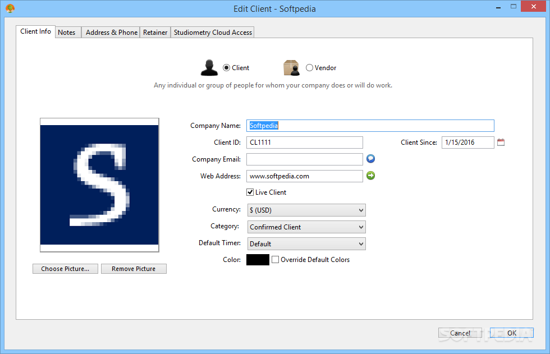Viewport: 550px width, 354px height.
Task: Select the Vendor radio button
Action: click(309, 68)
